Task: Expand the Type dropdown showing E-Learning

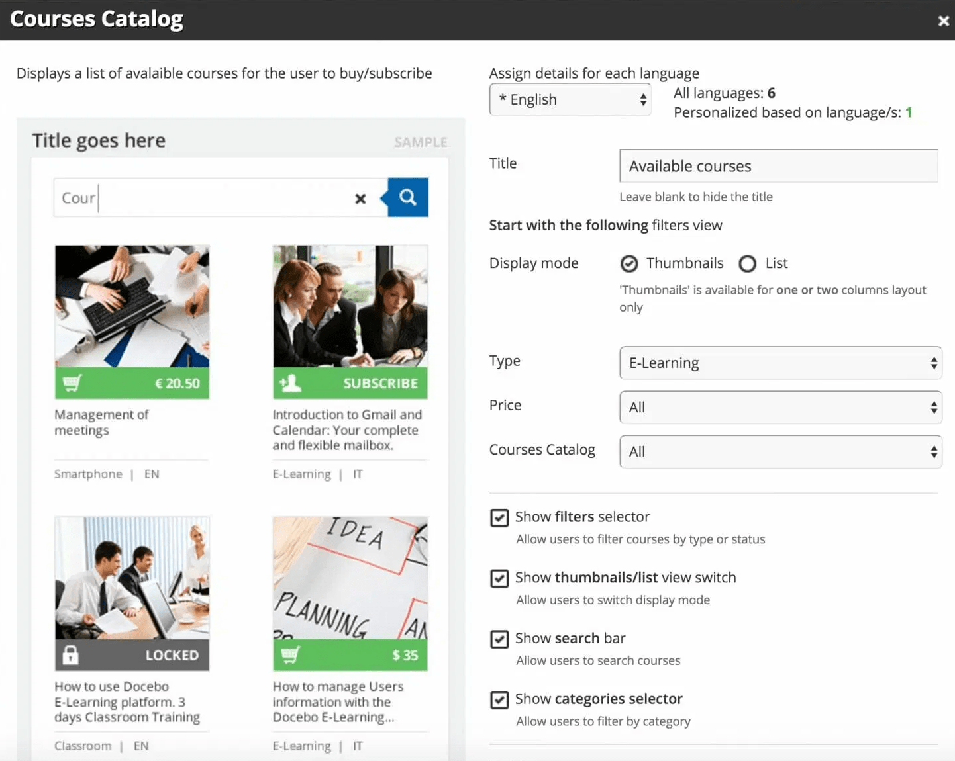Action: click(780, 363)
